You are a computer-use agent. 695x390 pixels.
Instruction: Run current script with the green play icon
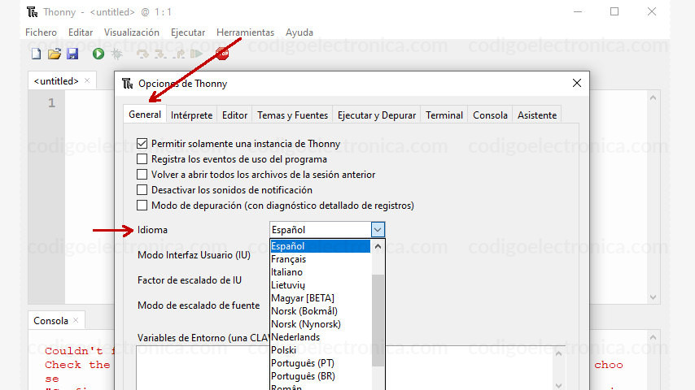point(98,54)
